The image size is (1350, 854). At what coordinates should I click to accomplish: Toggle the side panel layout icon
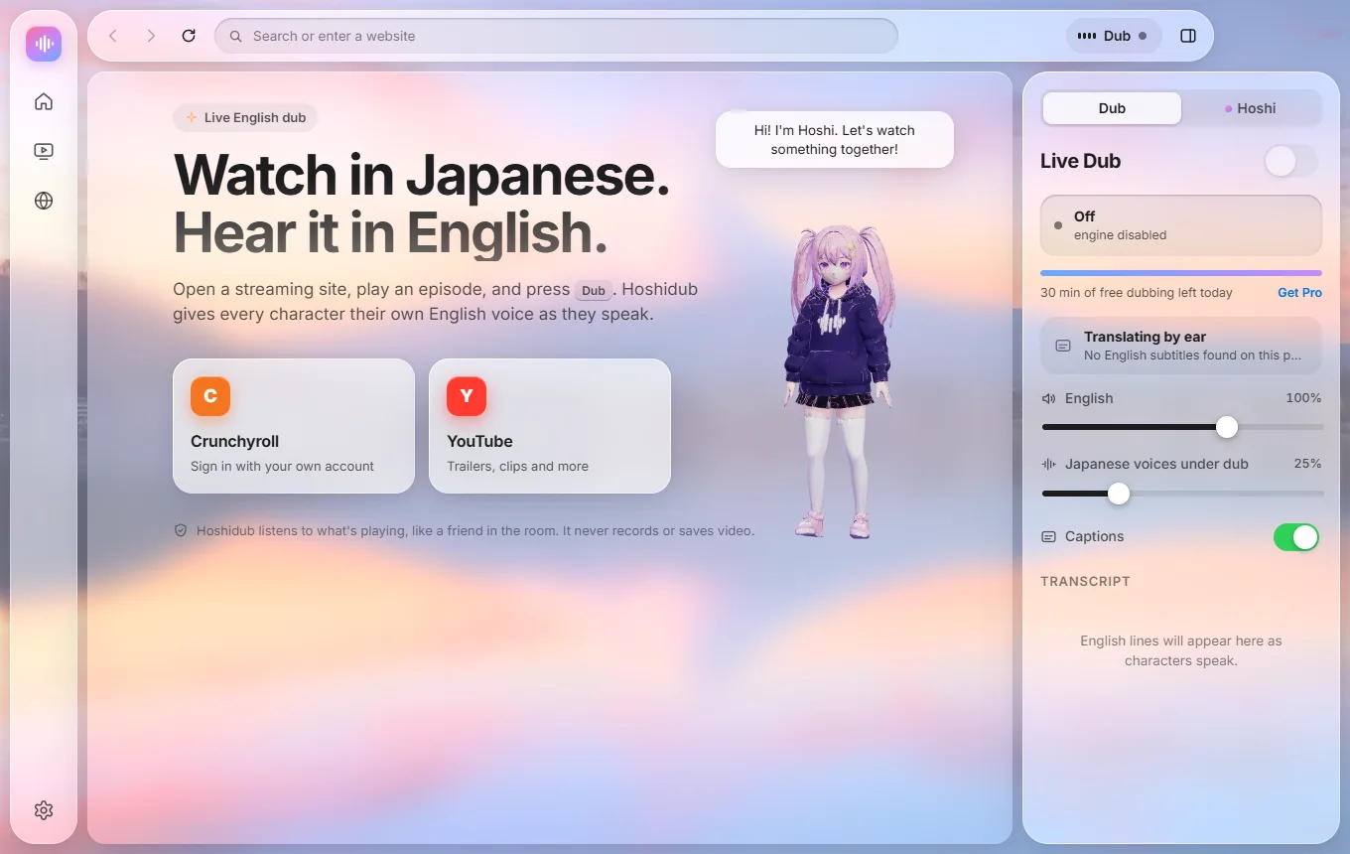click(1188, 36)
